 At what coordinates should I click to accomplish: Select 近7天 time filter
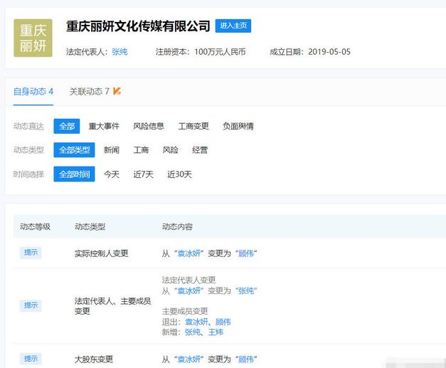pos(144,174)
